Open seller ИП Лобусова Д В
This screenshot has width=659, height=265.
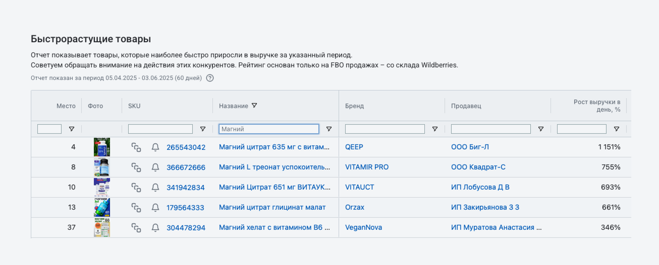coord(480,187)
